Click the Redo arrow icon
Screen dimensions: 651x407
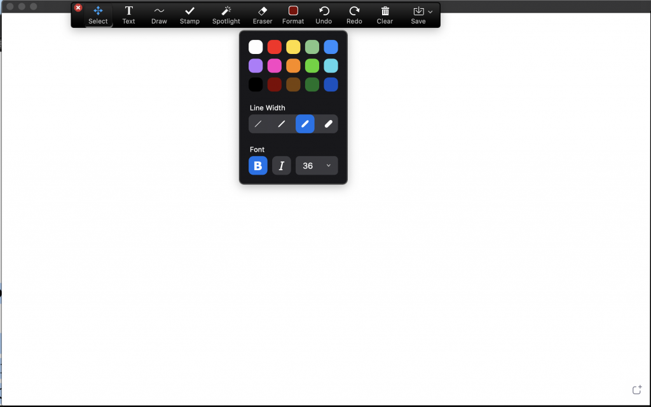(354, 15)
